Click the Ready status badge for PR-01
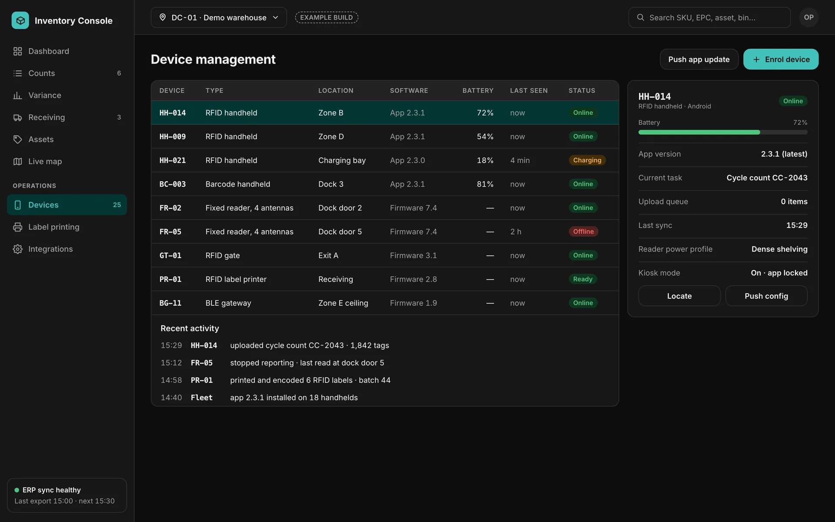835x522 pixels. 583,279
